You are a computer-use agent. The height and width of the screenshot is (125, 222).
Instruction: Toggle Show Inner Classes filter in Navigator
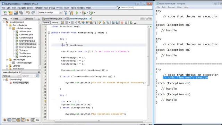[x=23, y=120]
